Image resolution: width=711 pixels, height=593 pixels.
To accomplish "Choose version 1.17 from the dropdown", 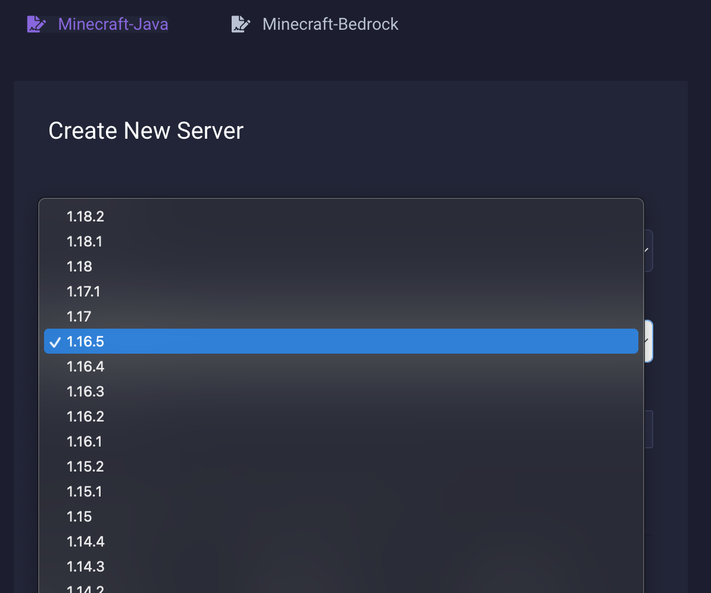I will pos(79,317).
